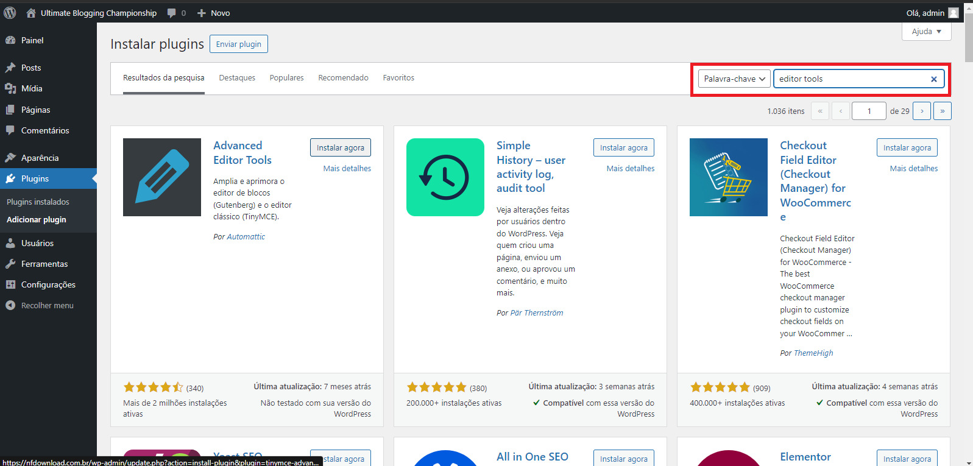Expand the Ajuda help panel

(x=926, y=31)
